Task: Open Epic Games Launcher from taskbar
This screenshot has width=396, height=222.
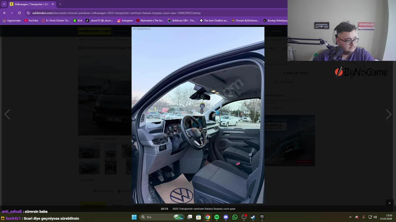Action: pyautogui.click(x=262, y=217)
